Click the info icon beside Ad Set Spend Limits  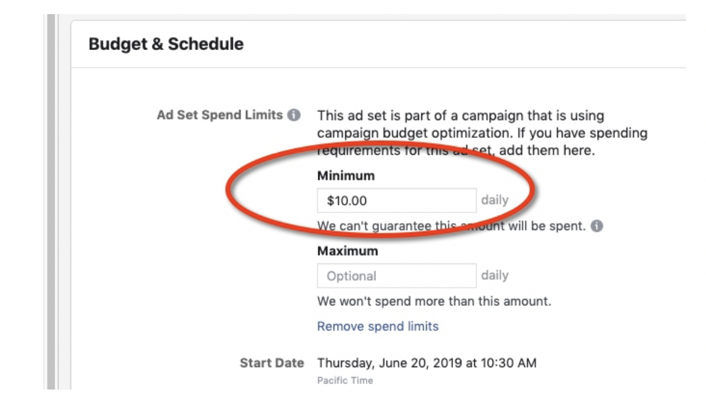coord(294,115)
